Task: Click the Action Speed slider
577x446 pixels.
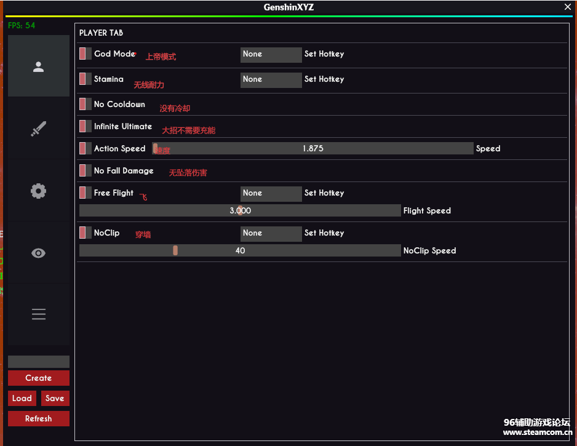Action: [x=312, y=148]
